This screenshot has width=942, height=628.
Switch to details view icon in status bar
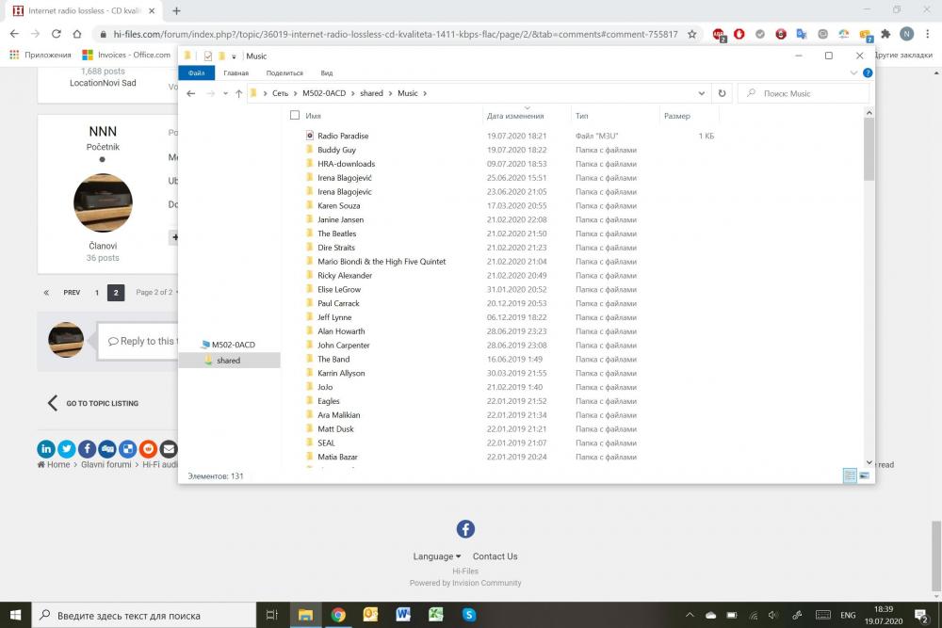850,475
